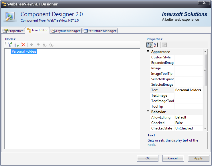Click the Cancel button
Image resolution: width=212 pixels, height=166 pixels.
[173, 158]
